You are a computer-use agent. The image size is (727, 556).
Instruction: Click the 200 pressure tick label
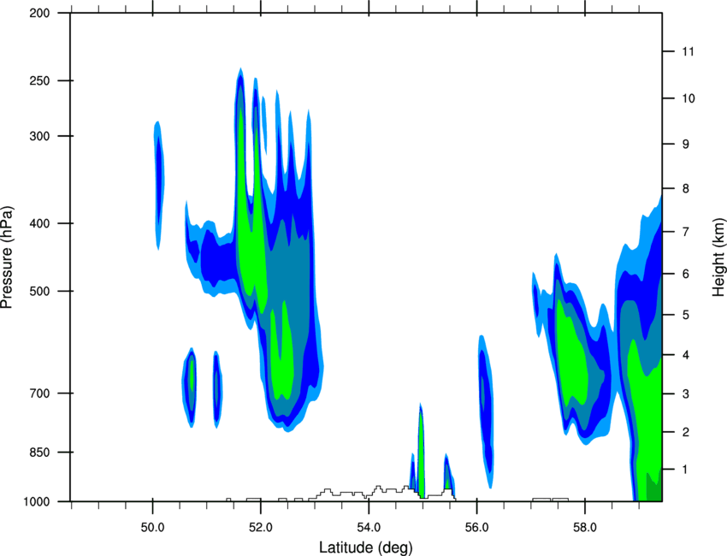[x=39, y=13]
